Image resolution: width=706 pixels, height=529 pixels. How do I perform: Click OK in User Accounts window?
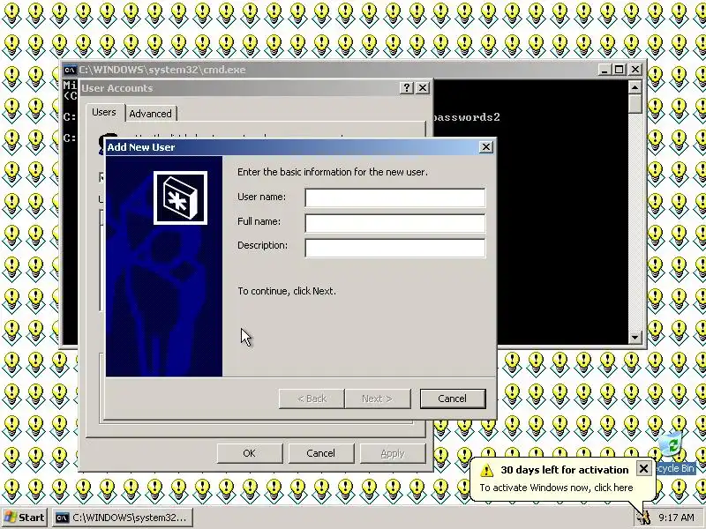[250, 453]
